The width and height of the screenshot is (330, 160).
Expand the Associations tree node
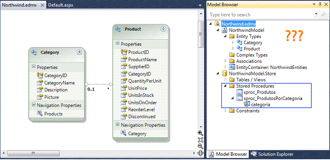[x=226, y=61]
